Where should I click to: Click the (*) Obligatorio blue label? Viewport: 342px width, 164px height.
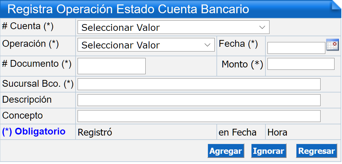coord(34,131)
